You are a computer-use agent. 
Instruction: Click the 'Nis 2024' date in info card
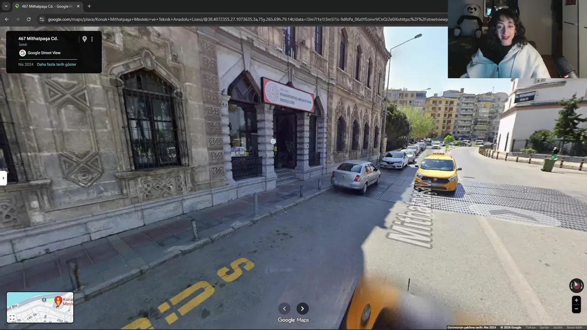26,65
